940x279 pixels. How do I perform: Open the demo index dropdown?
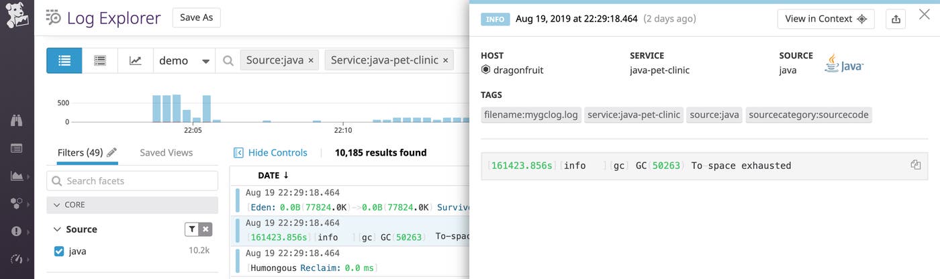pyautogui.click(x=184, y=60)
